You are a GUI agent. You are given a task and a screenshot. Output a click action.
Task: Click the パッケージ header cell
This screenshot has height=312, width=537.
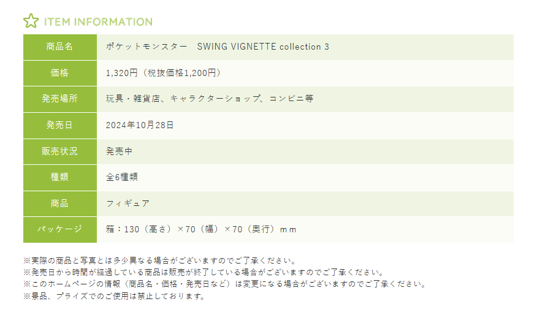59,229
